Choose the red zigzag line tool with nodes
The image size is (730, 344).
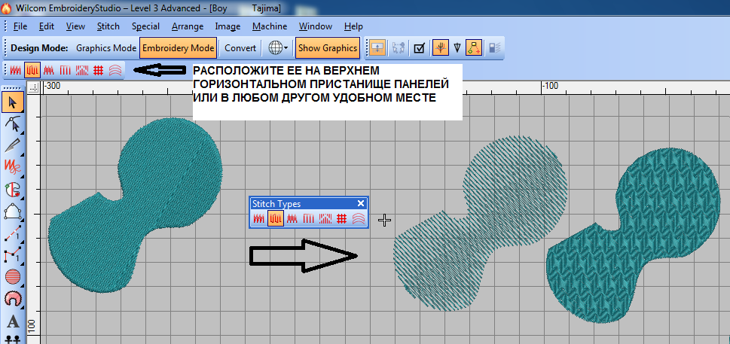point(13,255)
